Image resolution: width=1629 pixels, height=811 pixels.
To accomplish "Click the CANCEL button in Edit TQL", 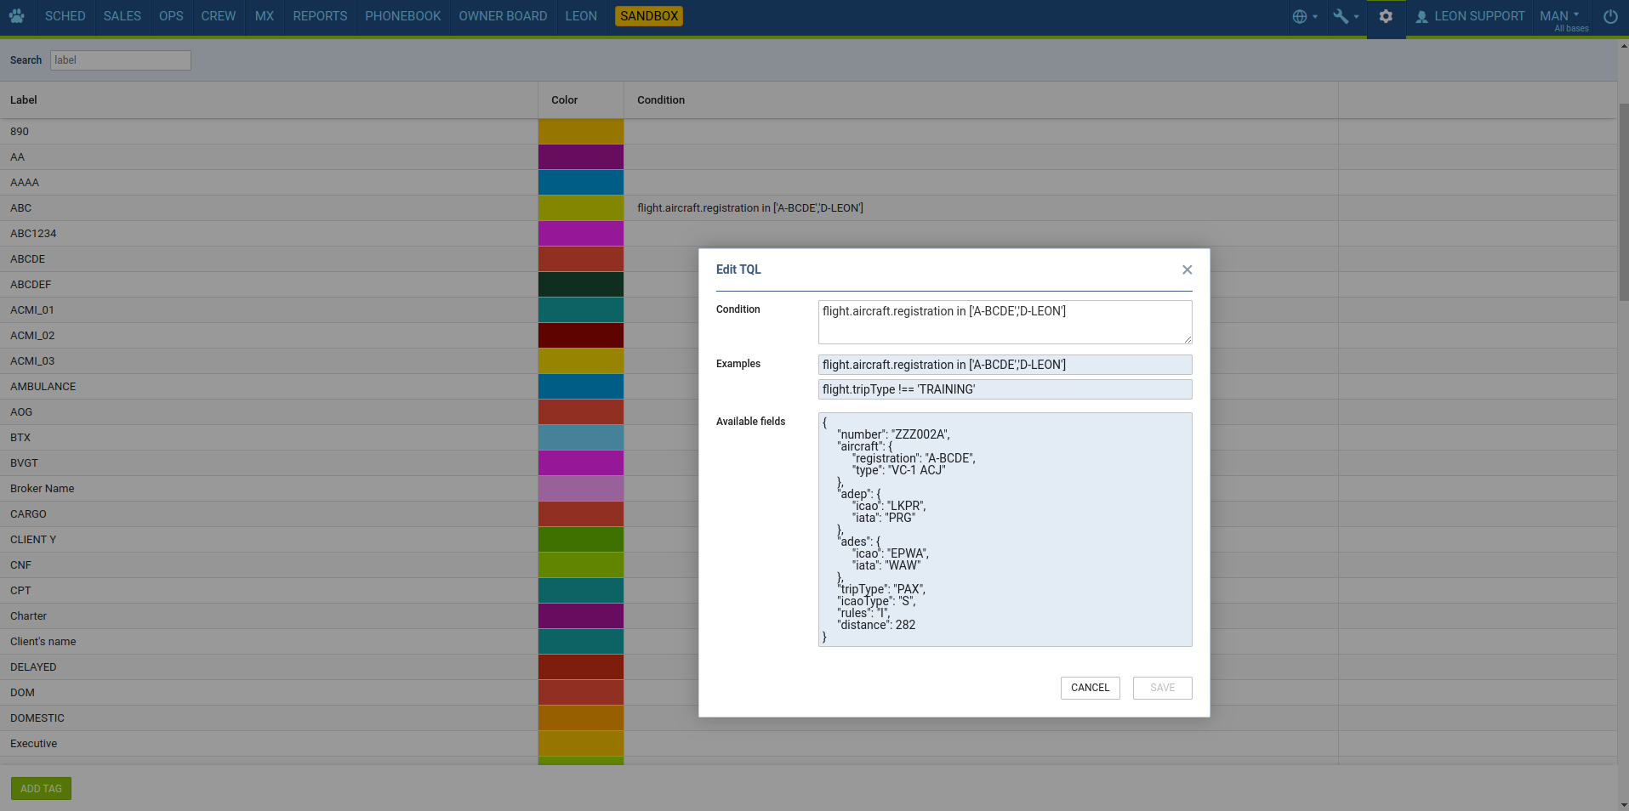I will click(x=1090, y=688).
